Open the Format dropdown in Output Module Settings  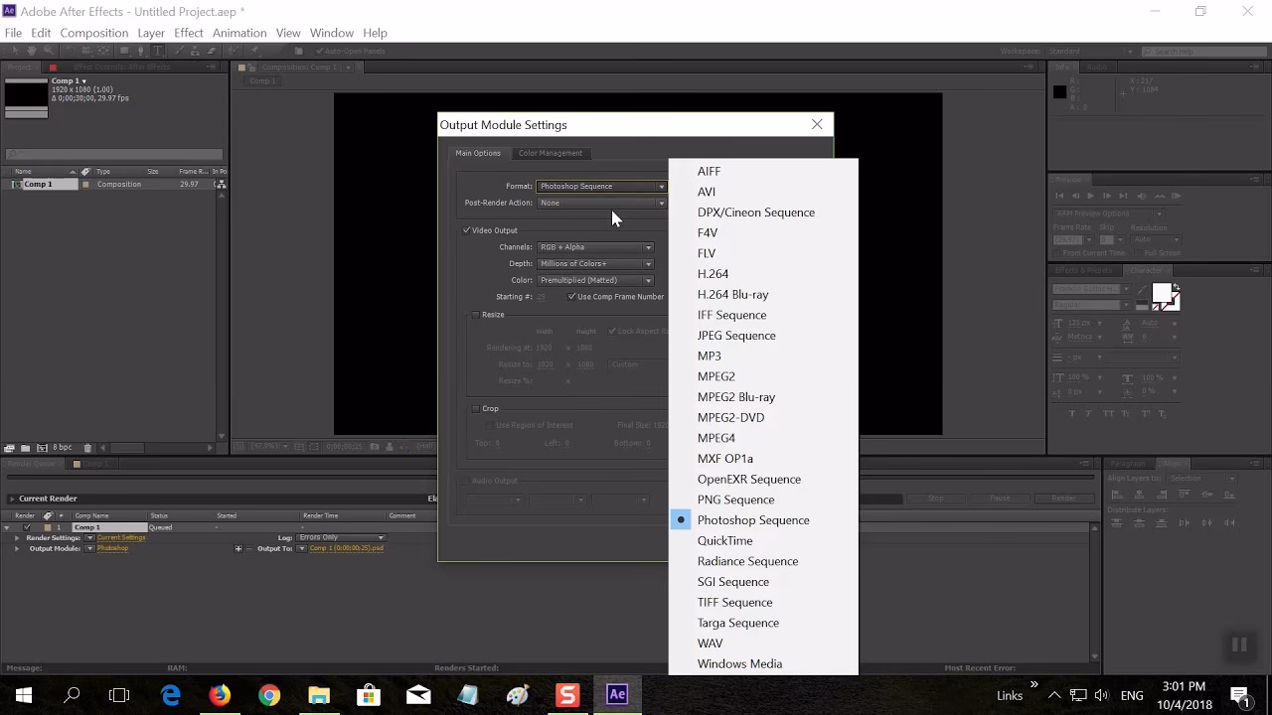point(601,186)
